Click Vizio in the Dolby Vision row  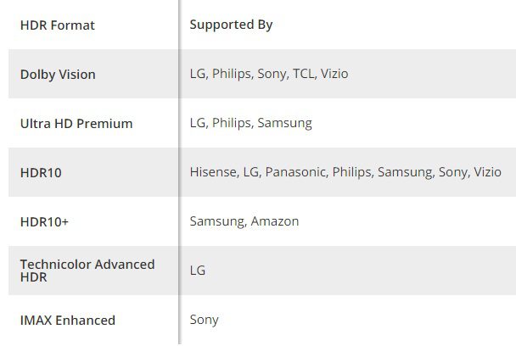tap(334, 74)
